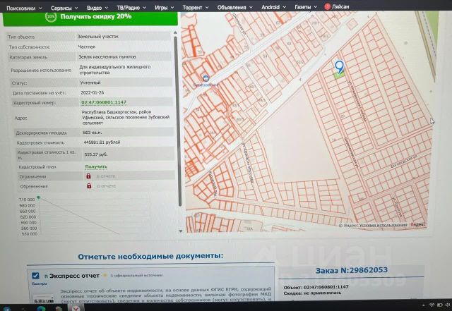
Task: Click the Для индивидуального жилищного строительства value
Action: click(114, 70)
